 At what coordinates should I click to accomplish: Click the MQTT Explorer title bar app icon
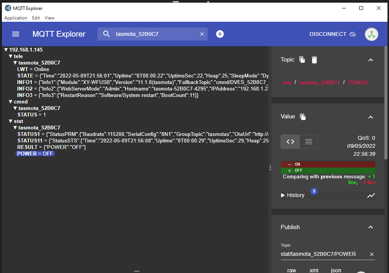pos(8,8)
